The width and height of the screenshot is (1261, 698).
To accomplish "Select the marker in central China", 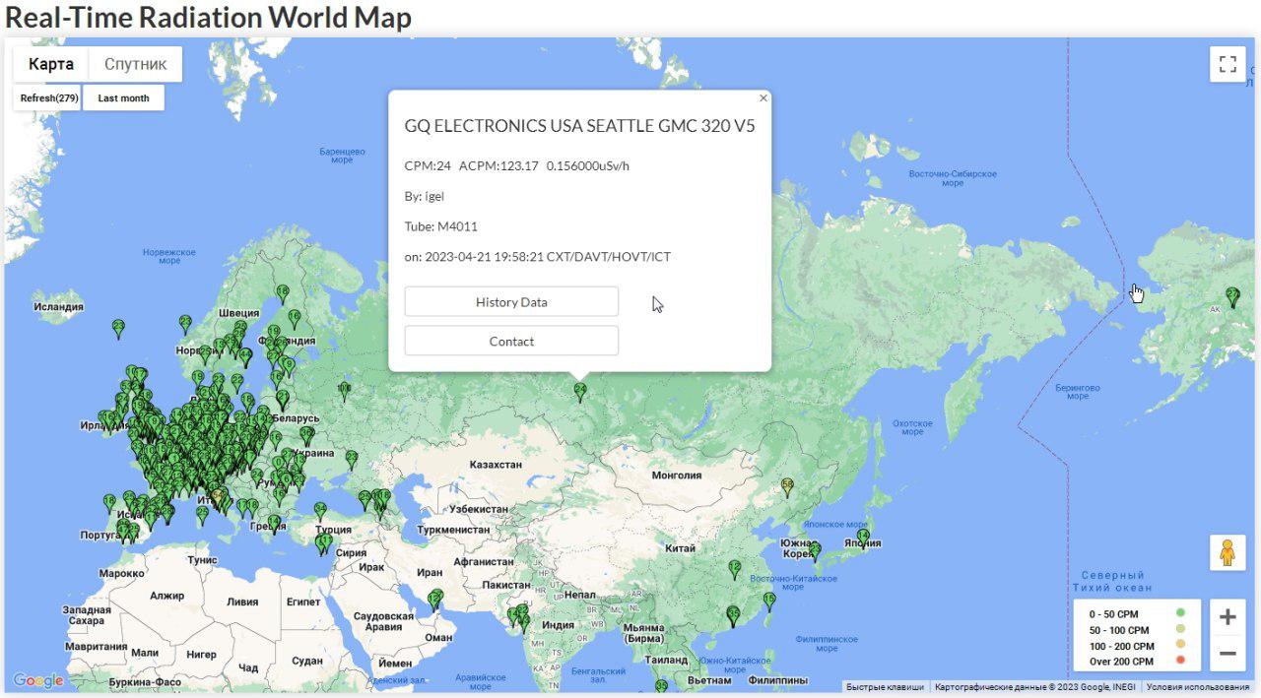I will point(734,569).
